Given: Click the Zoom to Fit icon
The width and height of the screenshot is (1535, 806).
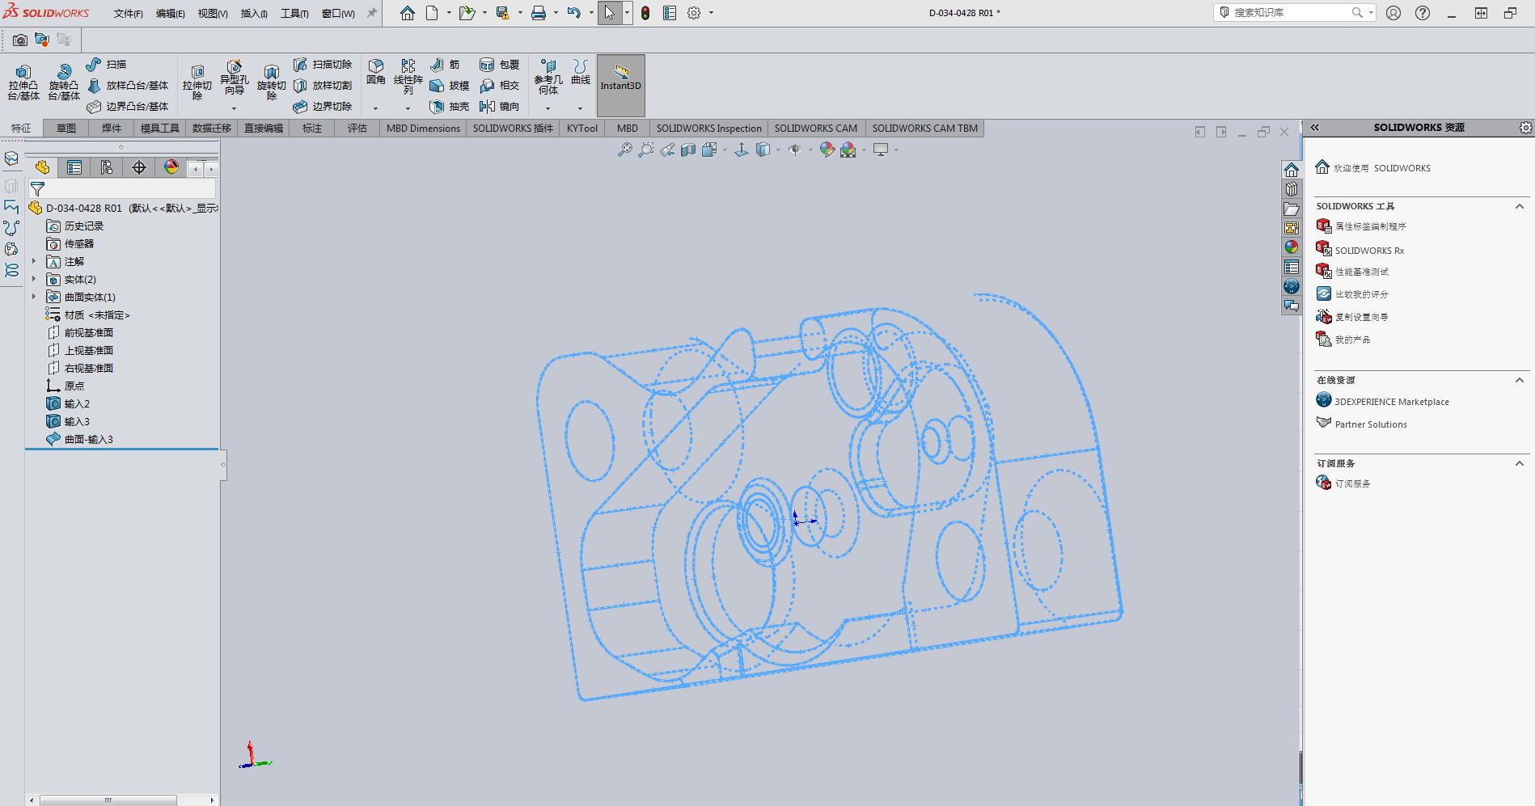Looking at the screenshot, I should click(624, 150).
